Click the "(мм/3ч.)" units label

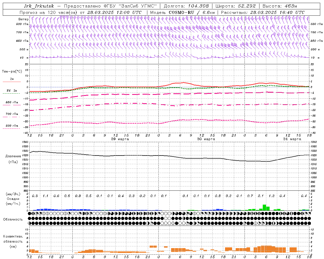[13, 194]
